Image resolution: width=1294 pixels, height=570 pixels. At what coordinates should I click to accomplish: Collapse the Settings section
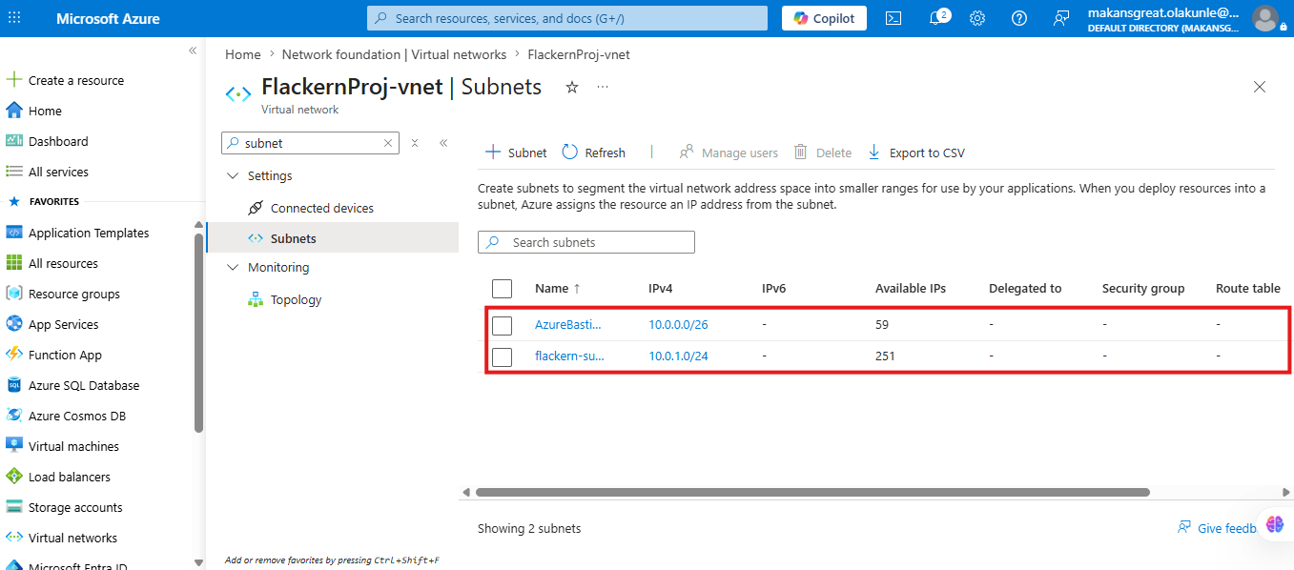(x=233, y=176)
